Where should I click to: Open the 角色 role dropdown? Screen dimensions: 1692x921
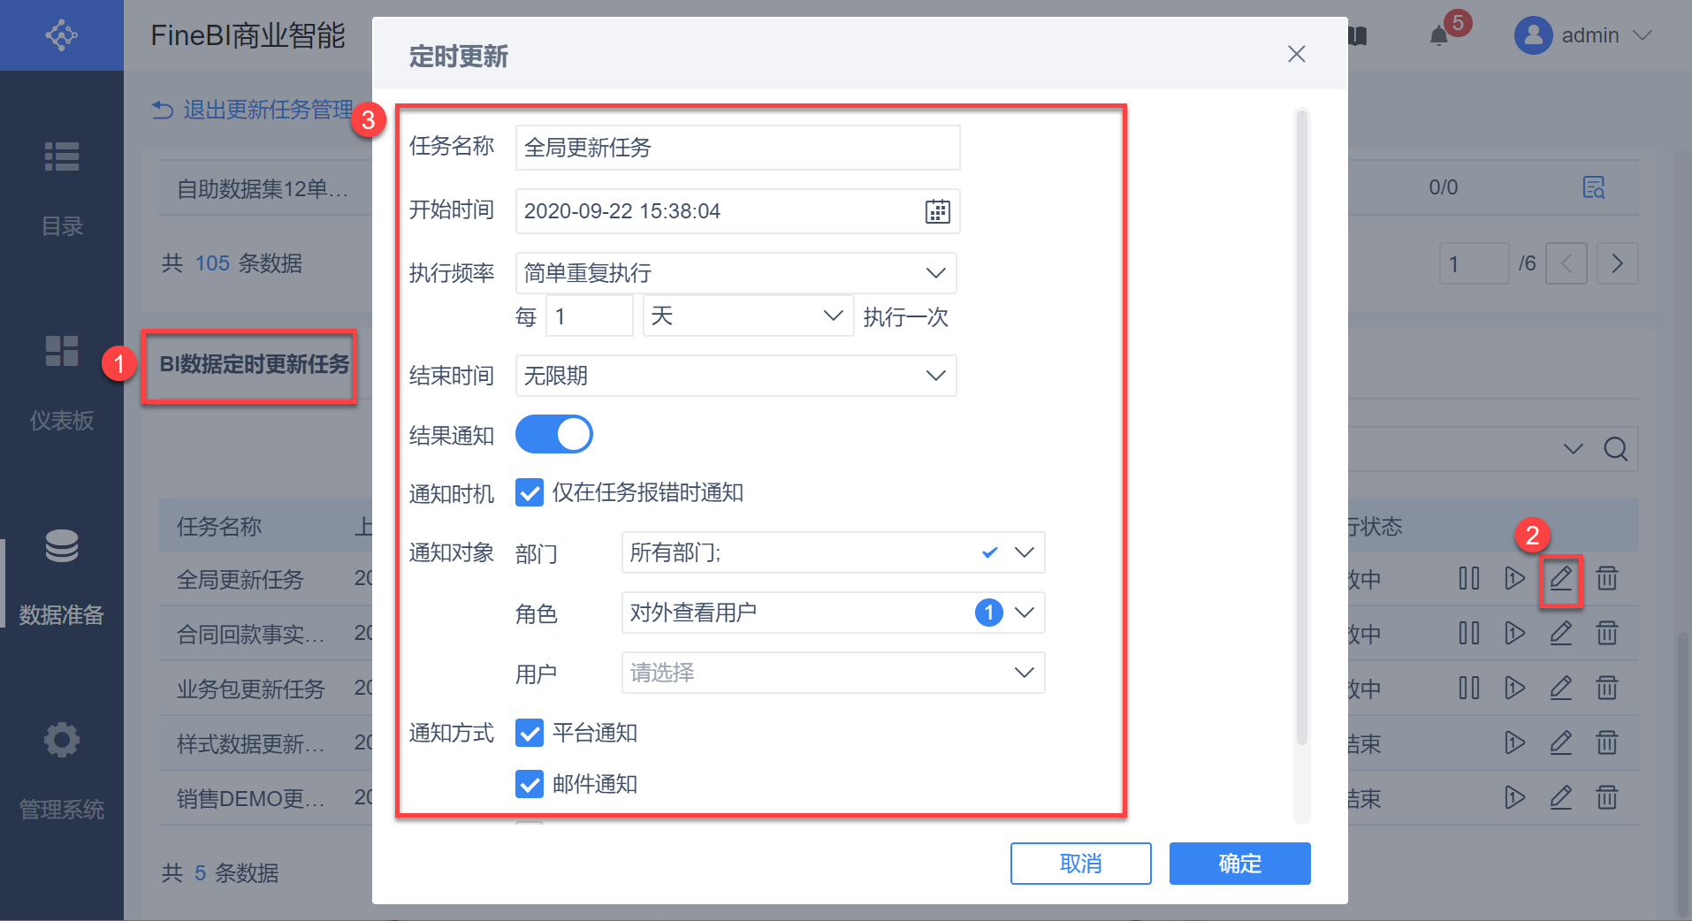(x=833, y=613)
